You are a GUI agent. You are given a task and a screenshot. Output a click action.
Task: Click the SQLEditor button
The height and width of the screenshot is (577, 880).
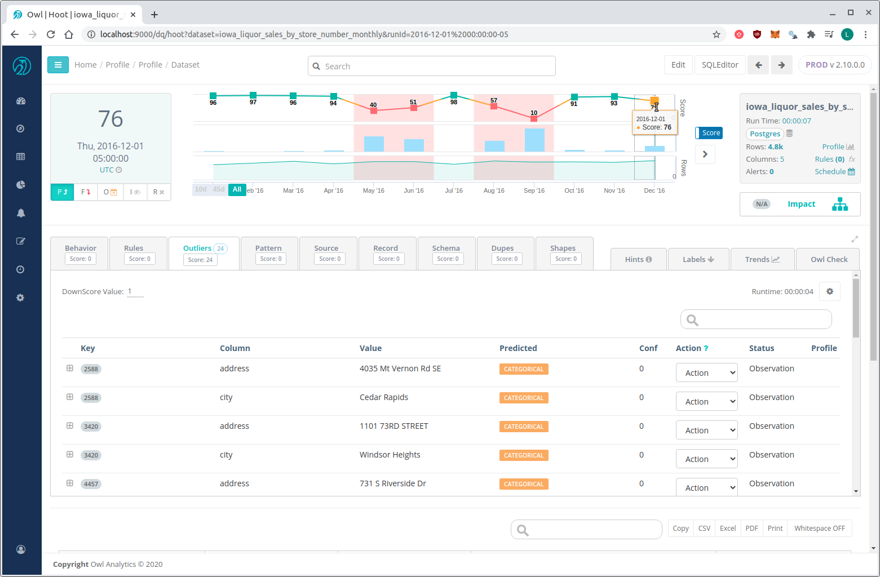click(719, 65)
